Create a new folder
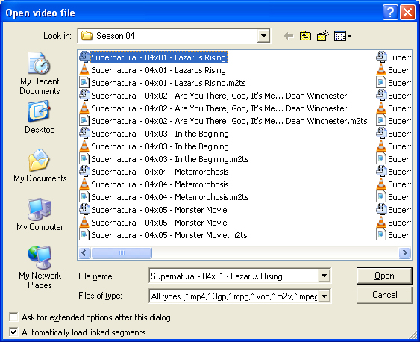 point(323,36)
